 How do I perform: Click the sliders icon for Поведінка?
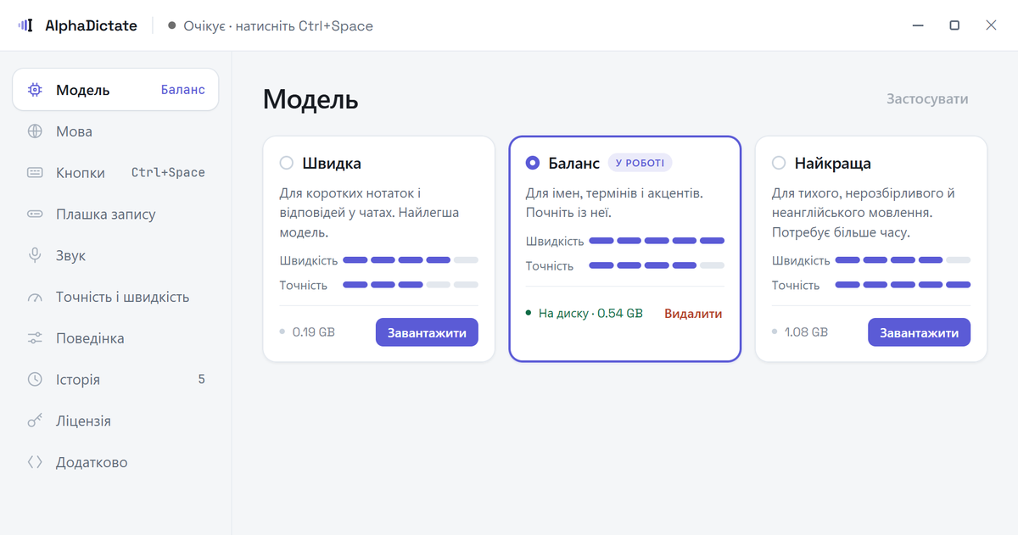pos(35,338)
